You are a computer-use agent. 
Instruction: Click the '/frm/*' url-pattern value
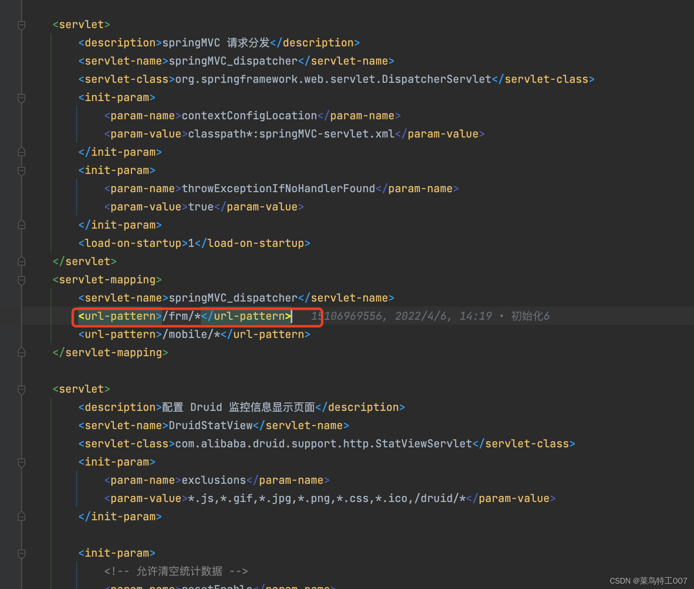(182, 316)
